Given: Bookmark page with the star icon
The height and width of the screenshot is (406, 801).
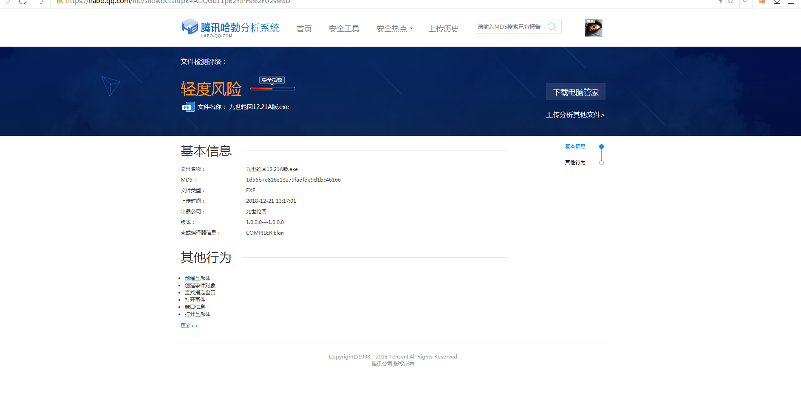Looking at the screenshot, I should (730, 2).
